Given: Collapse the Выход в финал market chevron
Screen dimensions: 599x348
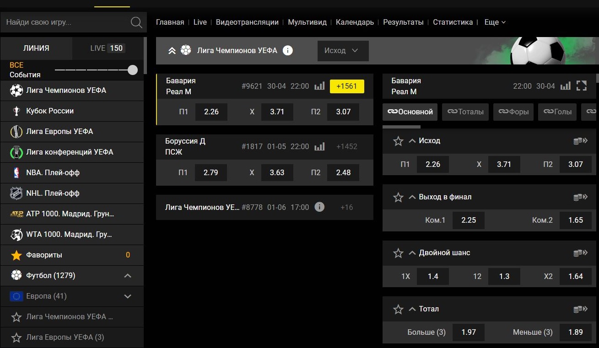Looking at the screenshot, I should [412, 197].
